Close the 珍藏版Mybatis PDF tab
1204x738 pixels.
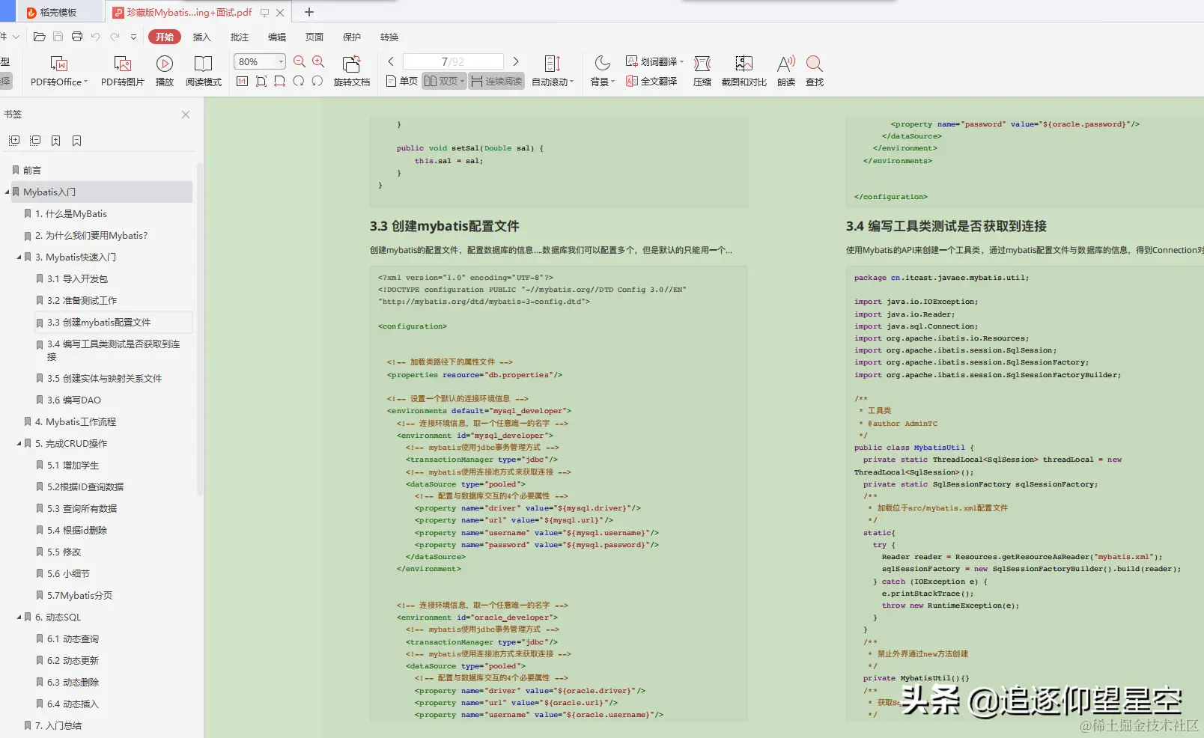click(280, 13)
